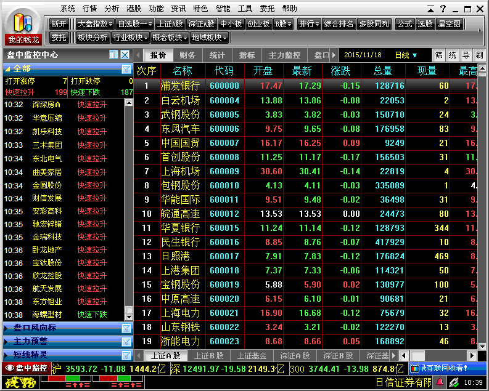This screenshot has height=391, width=489.
Task: Expand the 短线精灵 section
Action: point(6,355)
